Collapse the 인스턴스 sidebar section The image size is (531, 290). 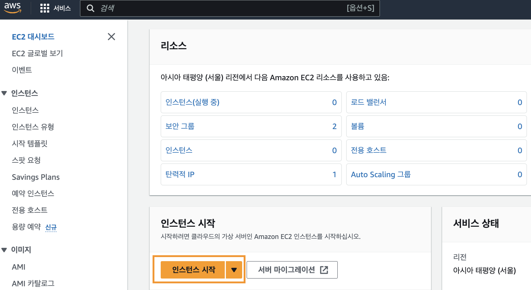4,94
